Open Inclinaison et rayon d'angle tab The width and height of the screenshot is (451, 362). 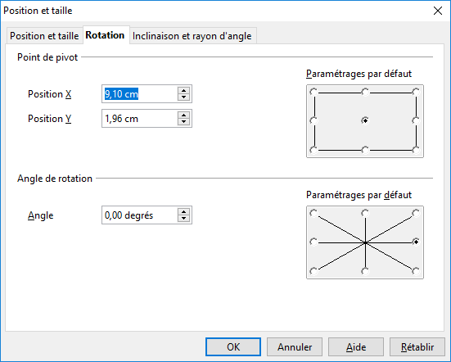click(x=192, y=36)
